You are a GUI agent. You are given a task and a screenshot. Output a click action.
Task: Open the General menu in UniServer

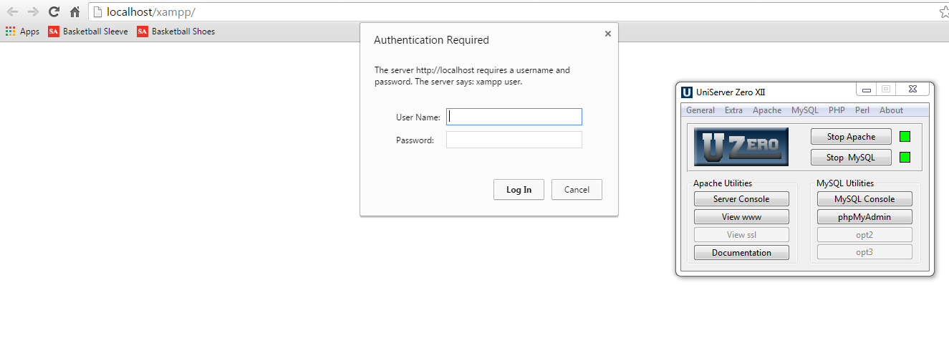coord(700,110)
